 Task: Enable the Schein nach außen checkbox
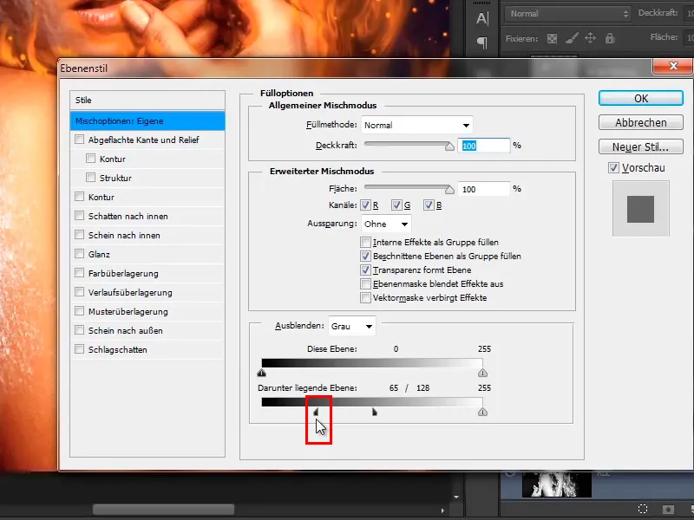[79, 330]
